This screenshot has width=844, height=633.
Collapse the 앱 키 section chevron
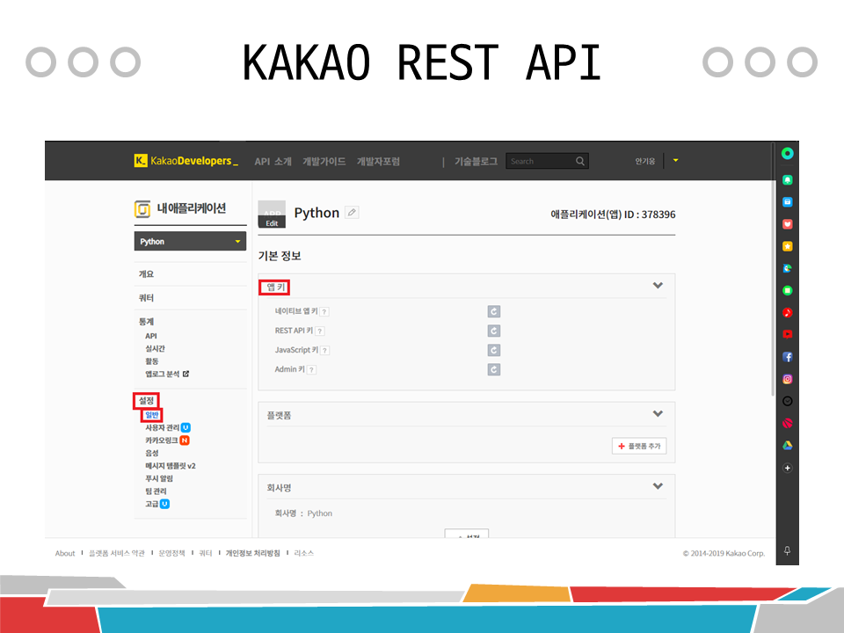(658, 285)
